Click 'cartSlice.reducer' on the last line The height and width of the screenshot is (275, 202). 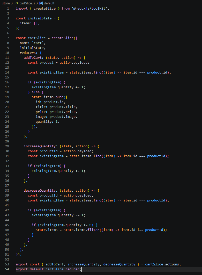tap(62, 269)
